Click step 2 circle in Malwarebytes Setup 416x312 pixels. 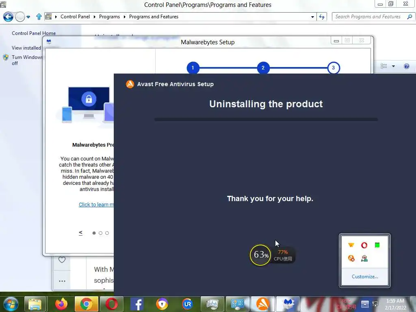[x=263, y=68]
